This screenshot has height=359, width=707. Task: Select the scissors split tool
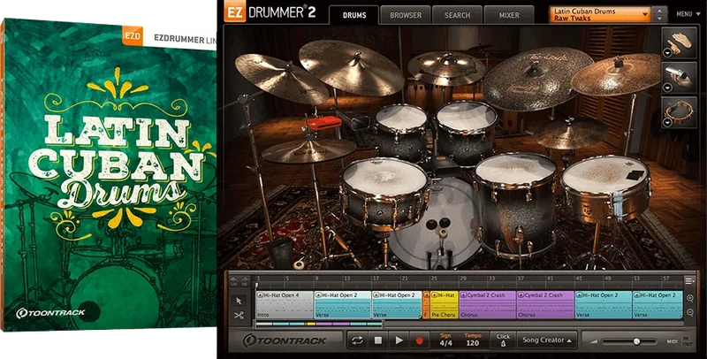[x=239, y=316]
